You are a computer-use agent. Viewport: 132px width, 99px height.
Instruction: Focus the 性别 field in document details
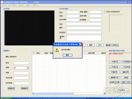click(73, 16)
